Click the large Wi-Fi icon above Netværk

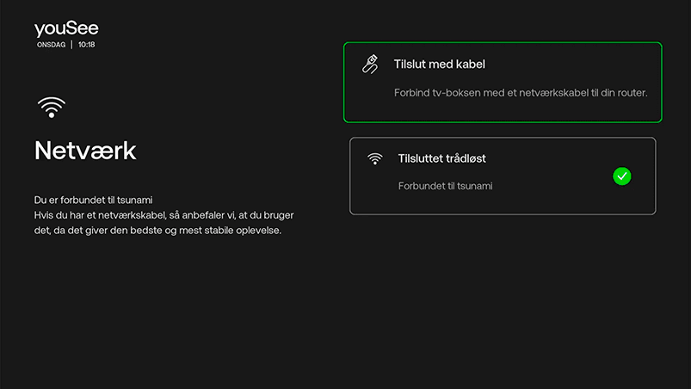pyautogui.click(x=52, y=108)
